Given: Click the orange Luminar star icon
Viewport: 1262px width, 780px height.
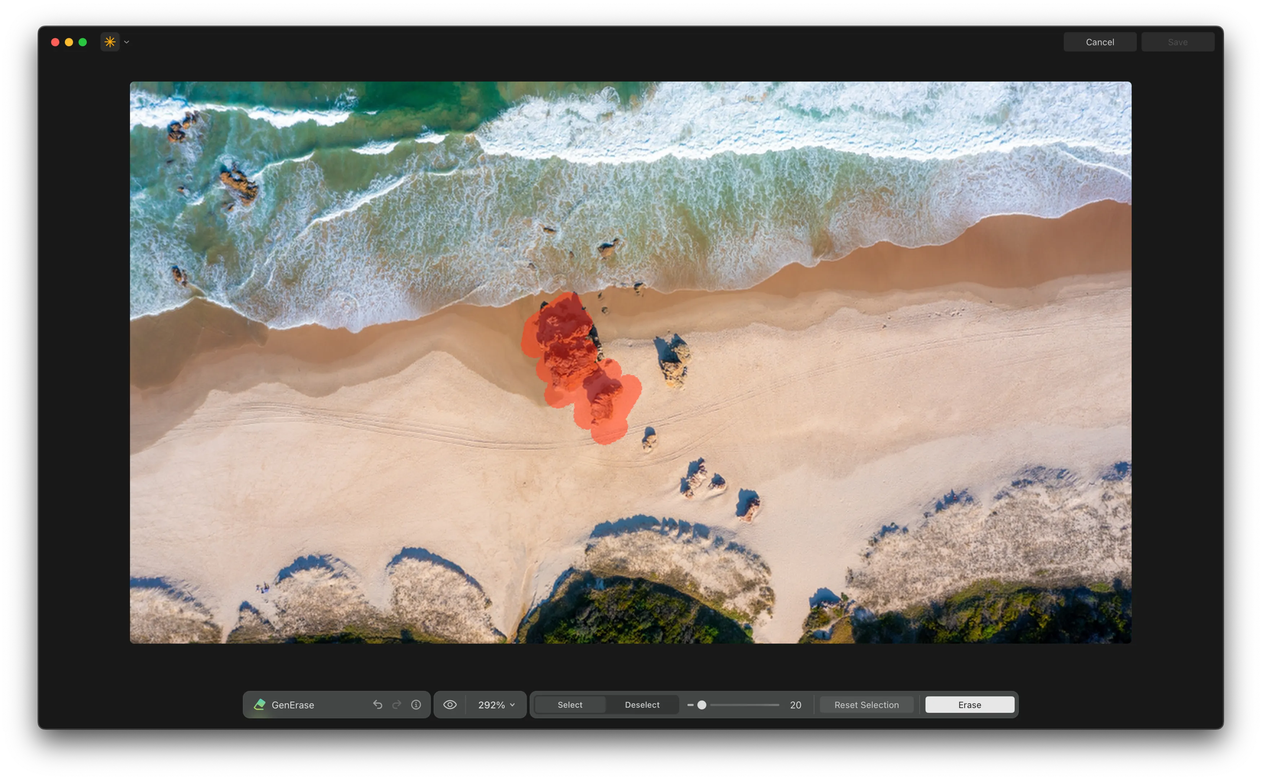Looking at the screenshot, I should point(110,42).
